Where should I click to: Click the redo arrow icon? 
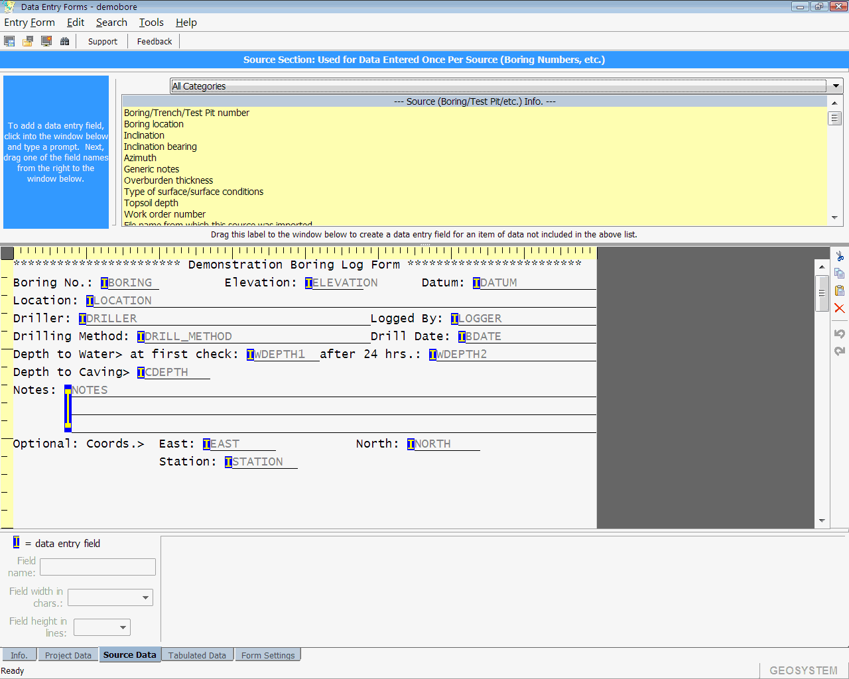(840, 351)
